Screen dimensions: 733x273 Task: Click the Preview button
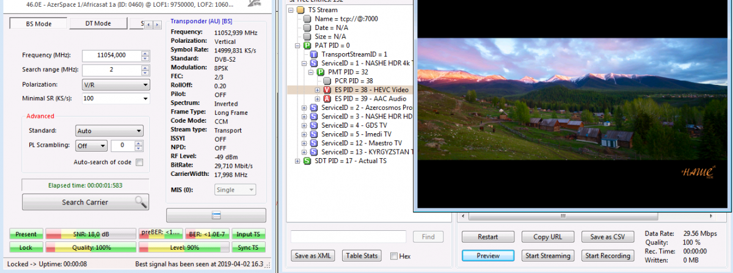tap(487, 256)
